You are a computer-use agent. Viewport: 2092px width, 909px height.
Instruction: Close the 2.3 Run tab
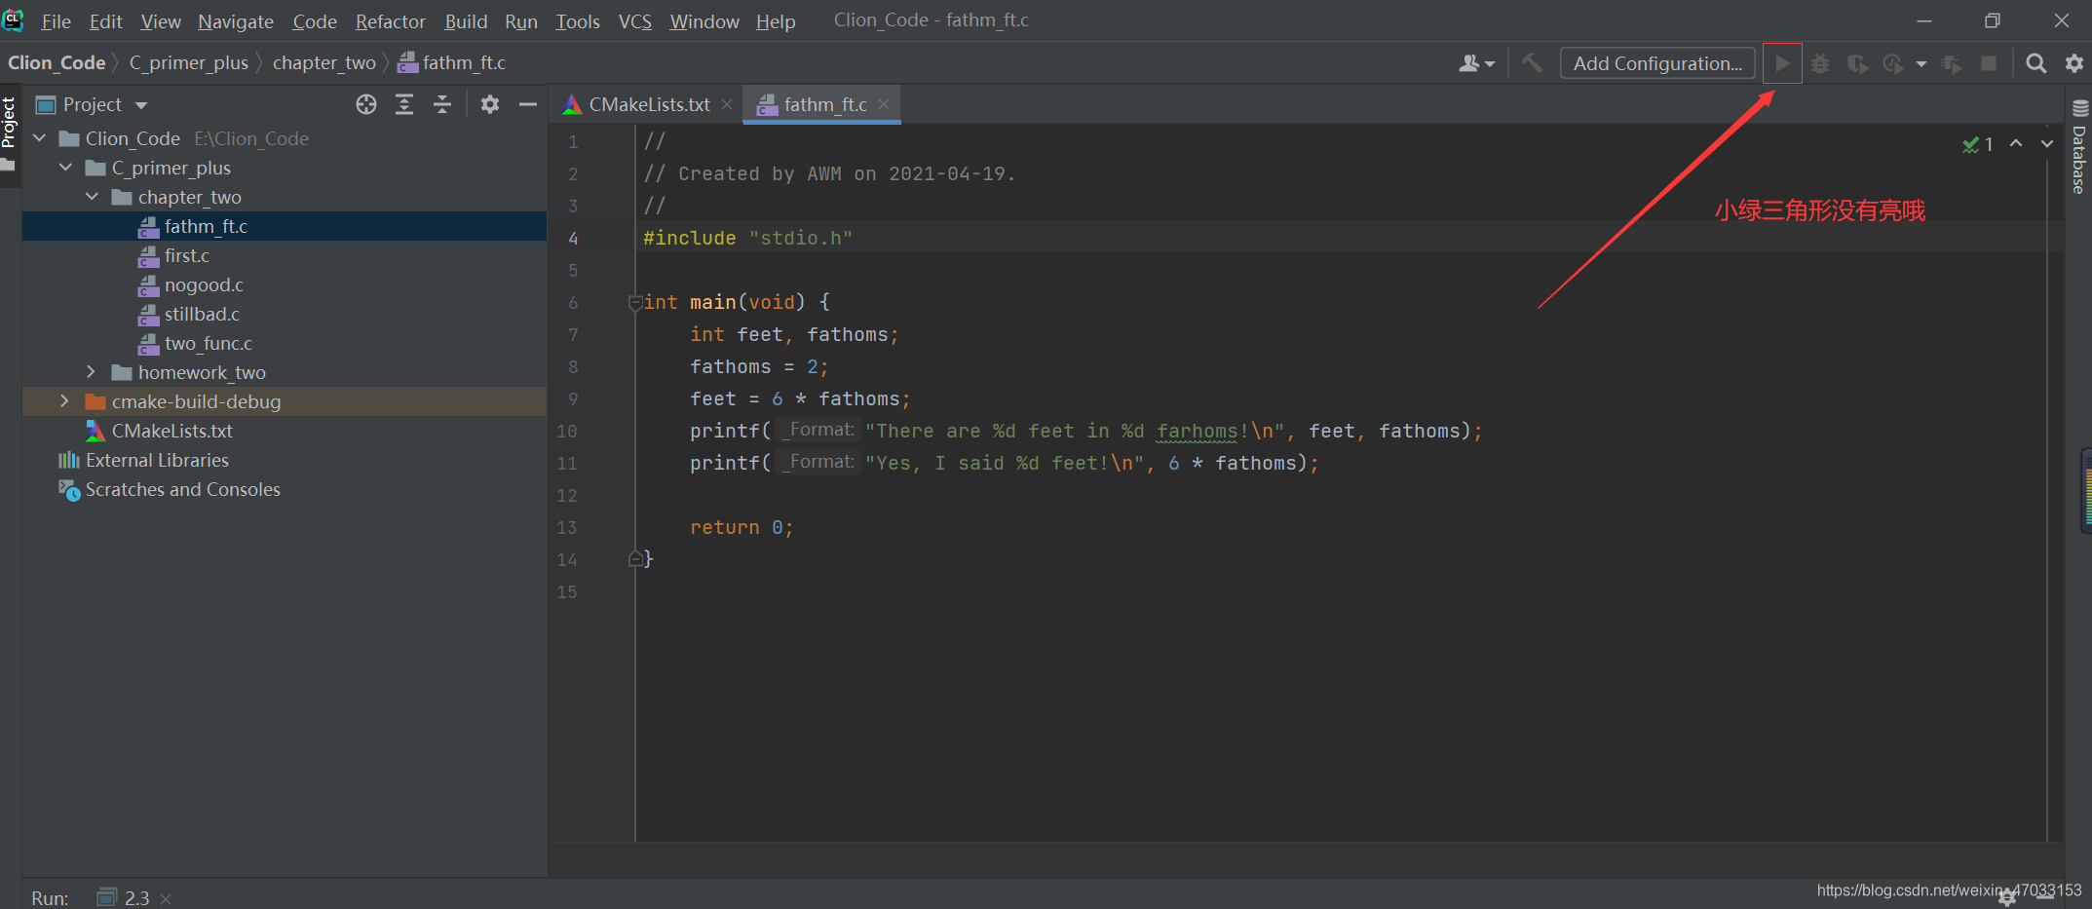point(166,898)
